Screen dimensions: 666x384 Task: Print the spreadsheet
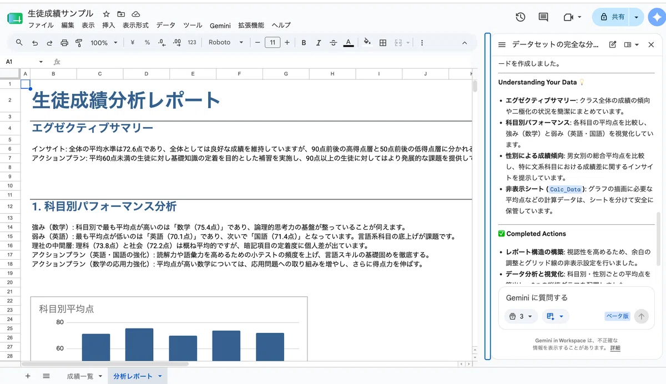click(64, 43)
